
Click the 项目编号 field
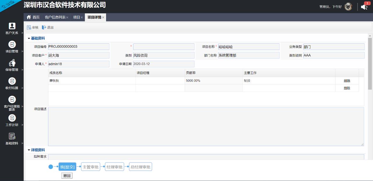tap(79, 47)
